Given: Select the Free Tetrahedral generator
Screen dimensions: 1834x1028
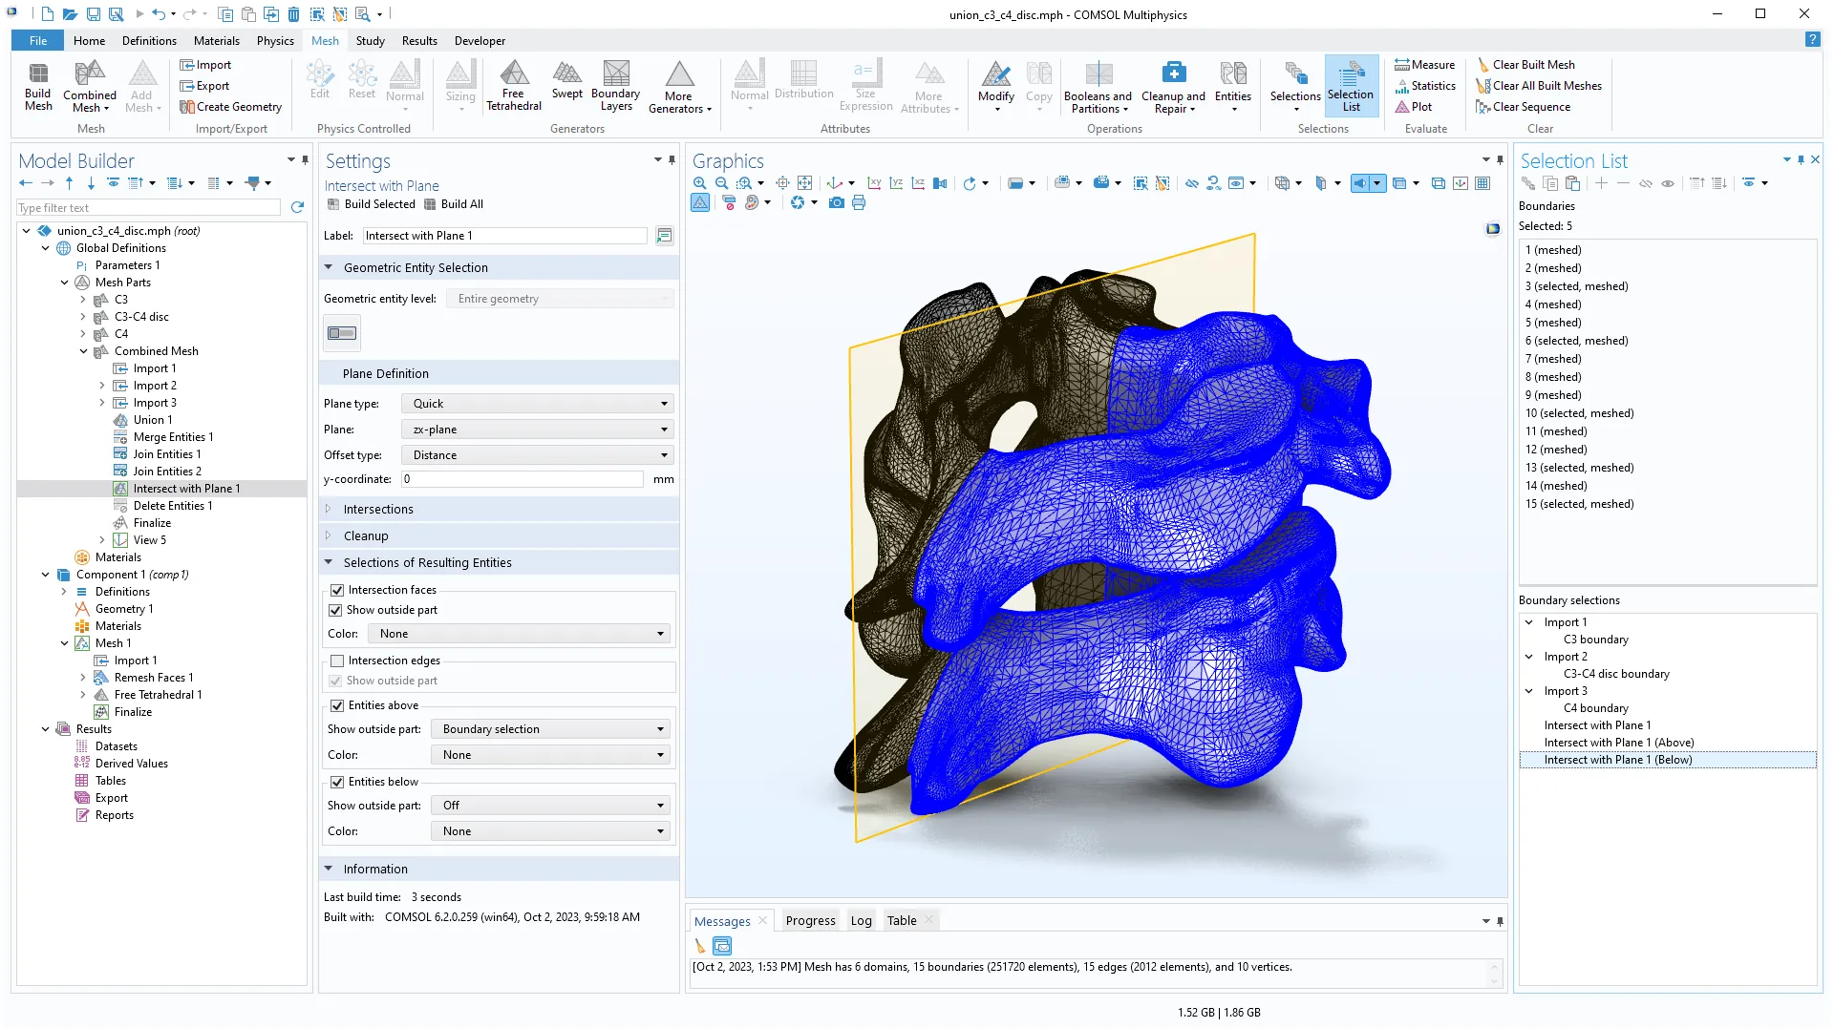Looking at the screenshot, I should (514, 85).
